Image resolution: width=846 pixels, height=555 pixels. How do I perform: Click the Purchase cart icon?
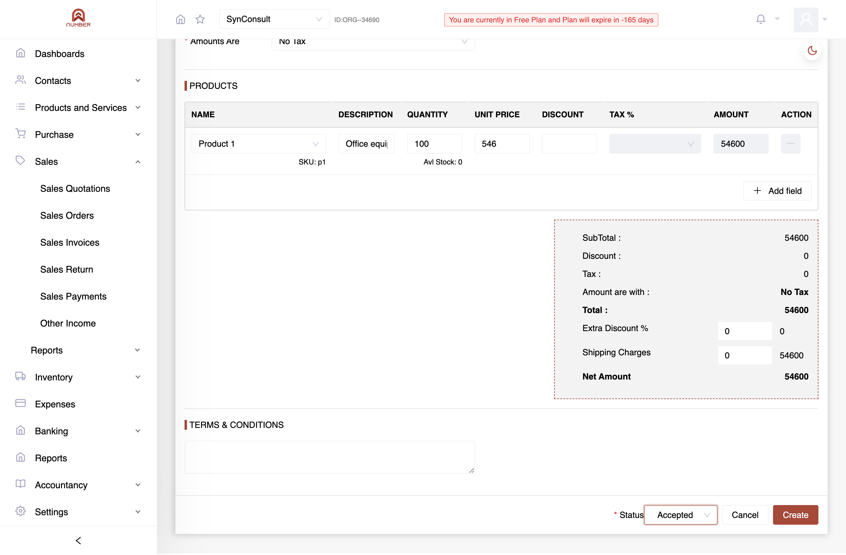tap(21, 134)
